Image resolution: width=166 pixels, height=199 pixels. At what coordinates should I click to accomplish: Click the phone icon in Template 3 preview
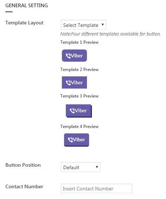[72, 111]
